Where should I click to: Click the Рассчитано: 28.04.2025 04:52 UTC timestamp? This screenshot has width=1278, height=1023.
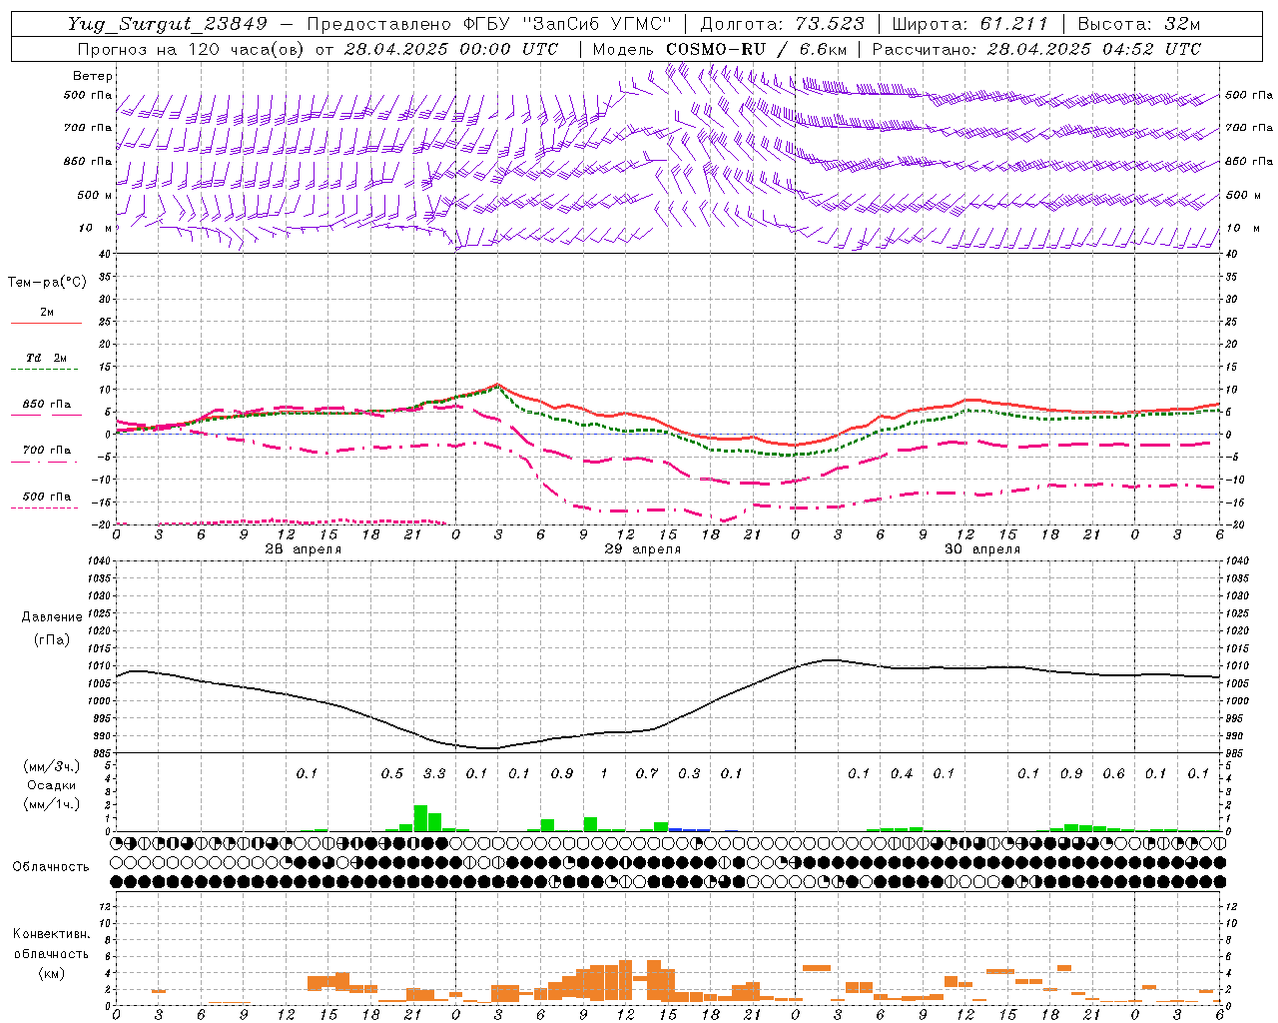pos(1036,49)
